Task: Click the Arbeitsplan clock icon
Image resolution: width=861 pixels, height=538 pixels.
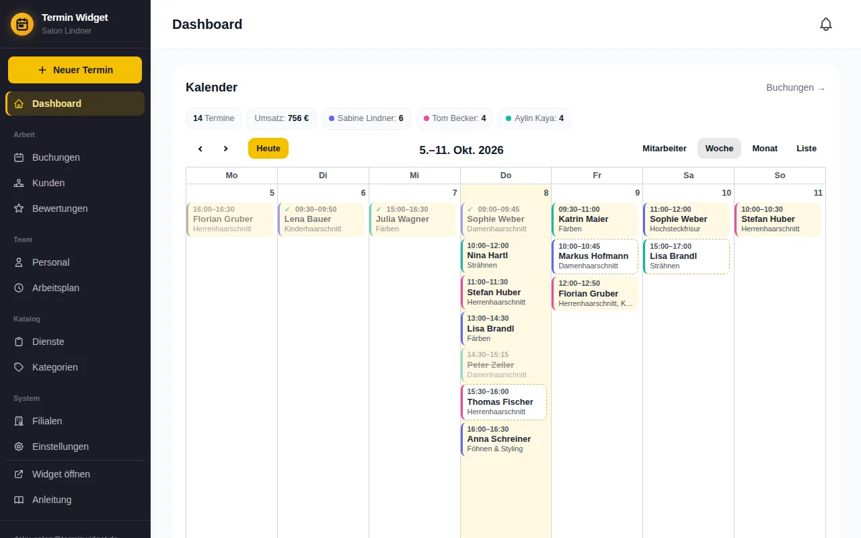Action: tap(19, 288)
